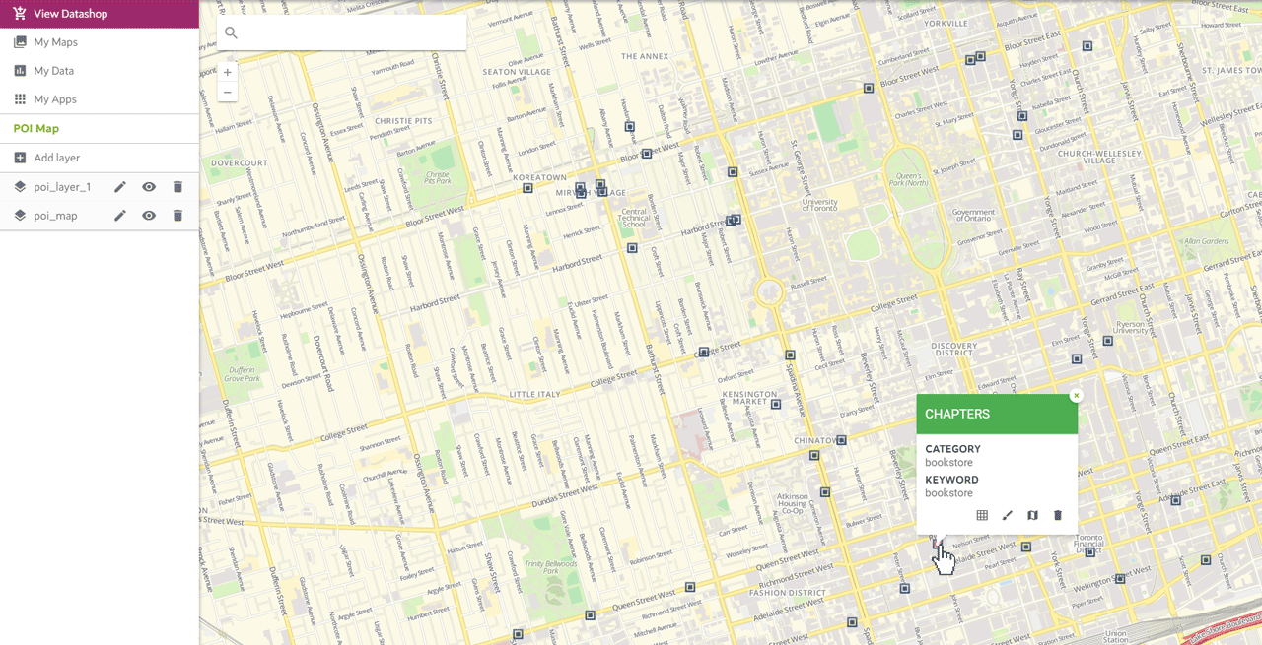1262x645 pixels.
Task: Click the POI marker beside Atkinson Housing Co-Op
Action: (826, 492)
